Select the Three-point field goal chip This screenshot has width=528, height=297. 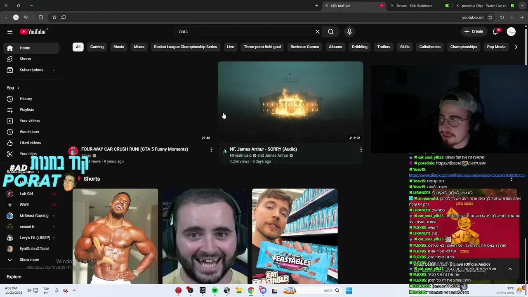point(262,47)
